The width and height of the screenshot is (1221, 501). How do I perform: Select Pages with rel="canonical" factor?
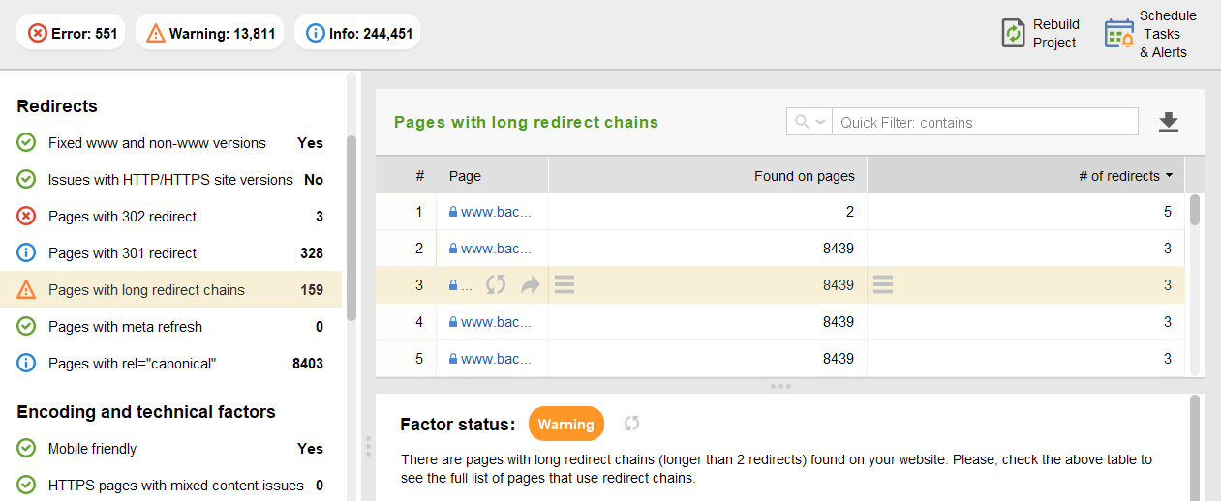[x=170, y=364]
